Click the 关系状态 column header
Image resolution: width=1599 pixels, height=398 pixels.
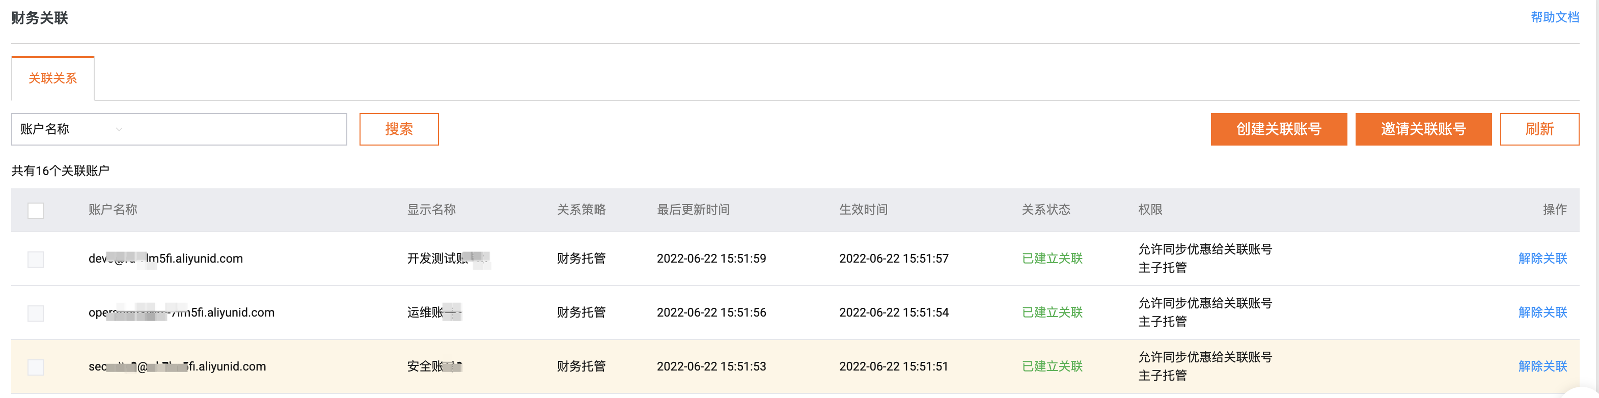tap(1045, 210)
